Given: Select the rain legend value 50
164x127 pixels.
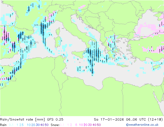Looking at the screenshot, I should click(47, 125).
